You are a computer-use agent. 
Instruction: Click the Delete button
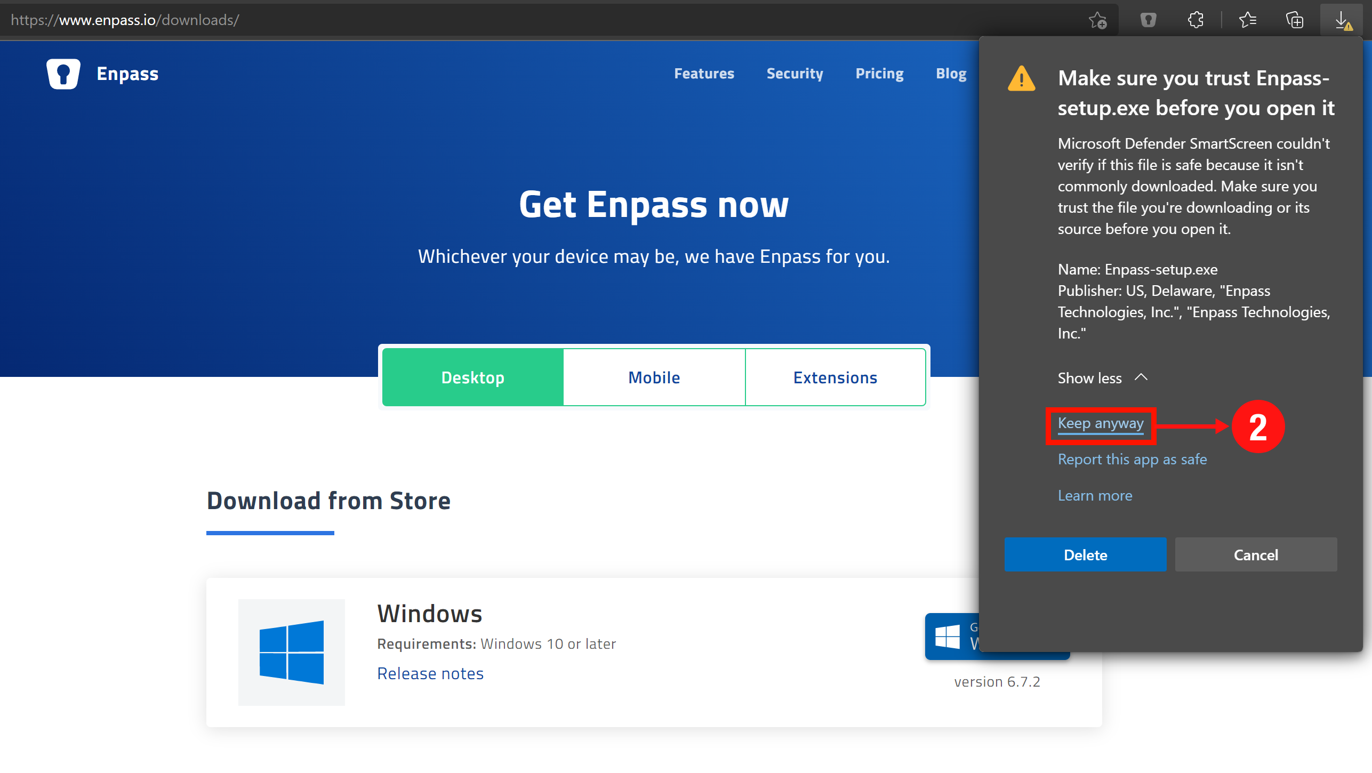1085,555
